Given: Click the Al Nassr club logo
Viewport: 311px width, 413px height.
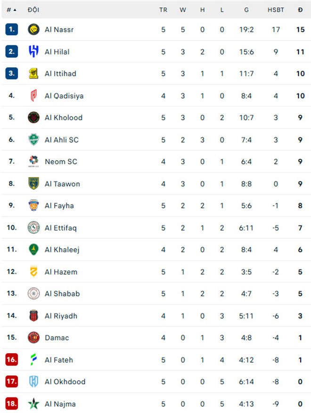Looking at the screenshot, I should point(33,29).
